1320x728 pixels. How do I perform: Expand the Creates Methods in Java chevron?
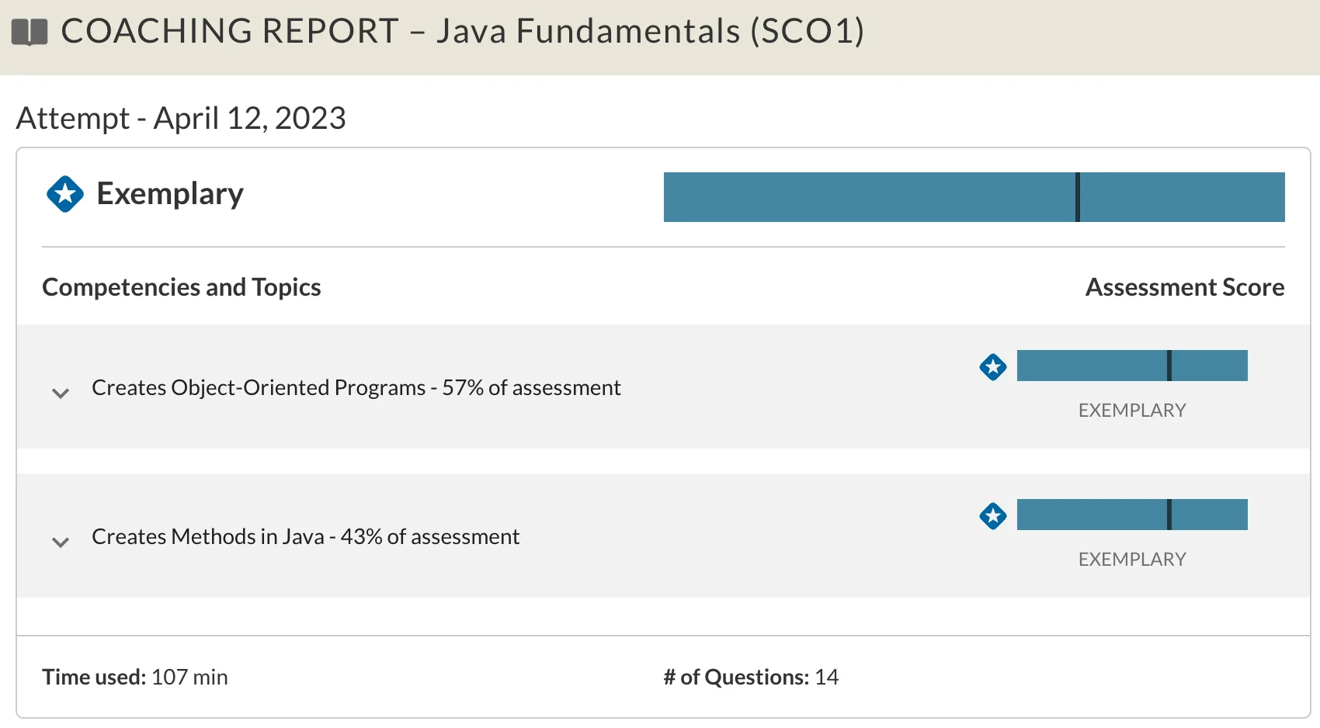click(61, 542)
